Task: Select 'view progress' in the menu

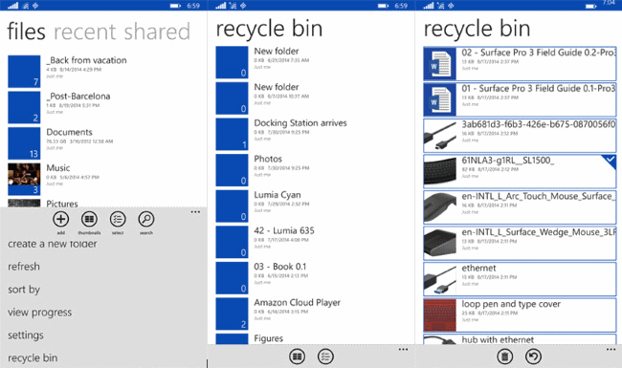Action: pyautogui.click(x=39, y=313)
